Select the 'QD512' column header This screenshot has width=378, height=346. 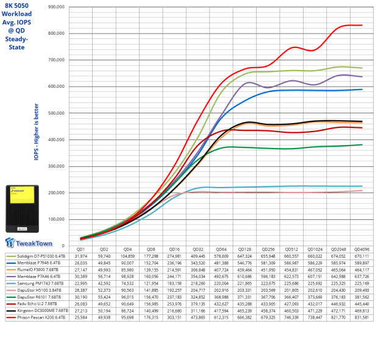click(291, 249)
